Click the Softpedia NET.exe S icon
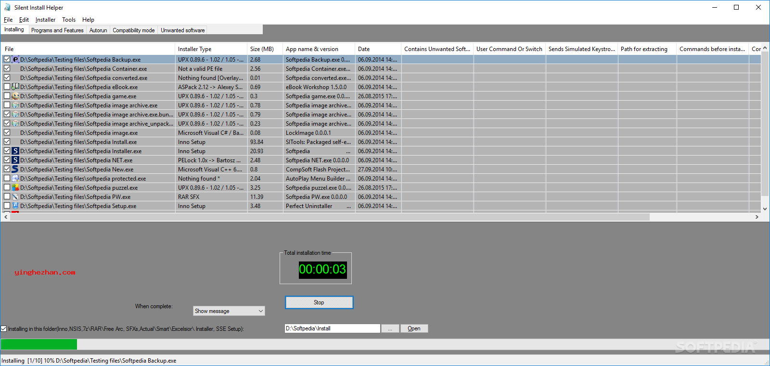 coord(15,160)
